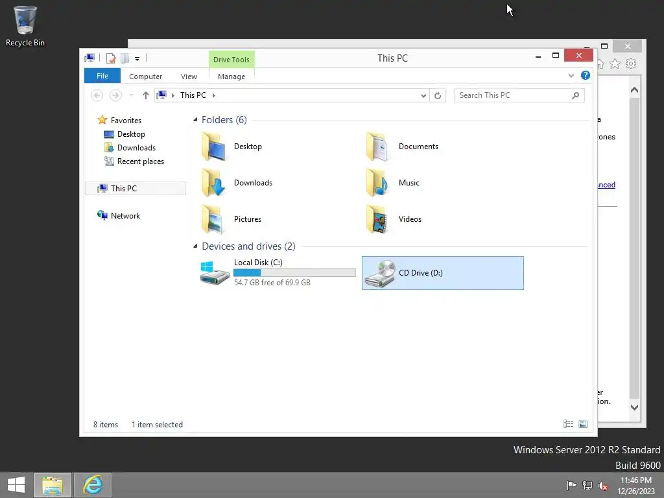Open the Manage ribbon tab
This screenshot has width=664, height=498.
point(231,77)
